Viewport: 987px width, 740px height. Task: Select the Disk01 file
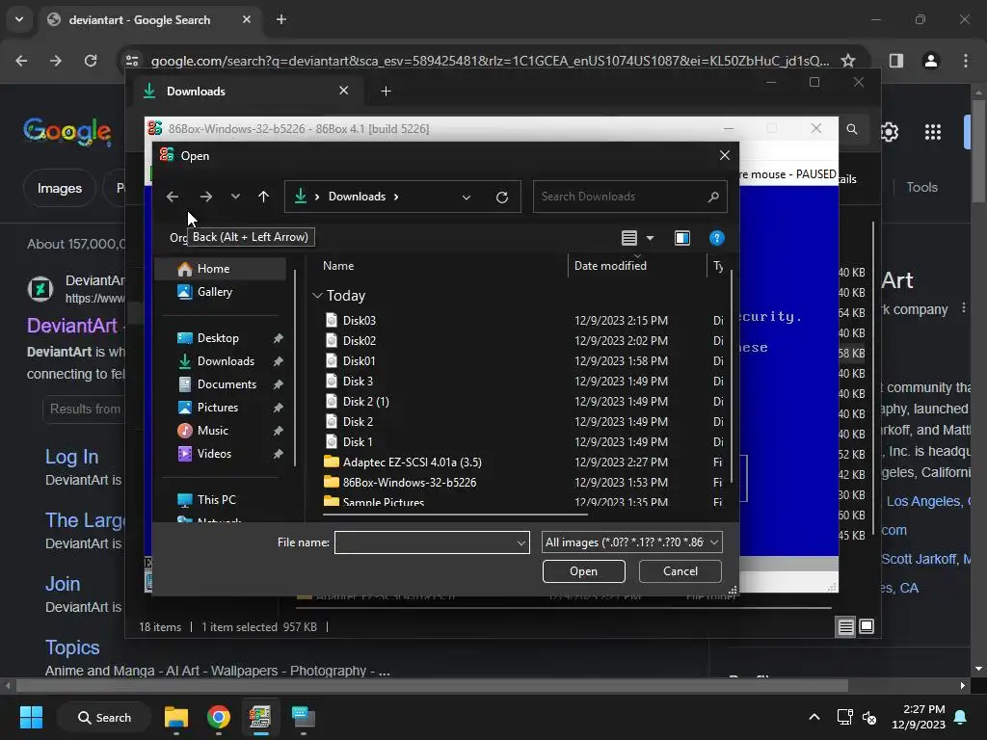359,360
